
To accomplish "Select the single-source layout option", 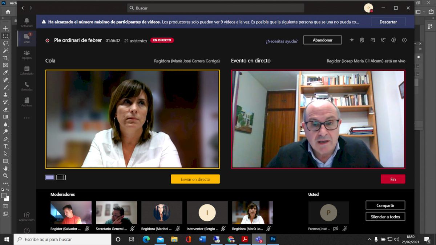I will coord(50,177).
